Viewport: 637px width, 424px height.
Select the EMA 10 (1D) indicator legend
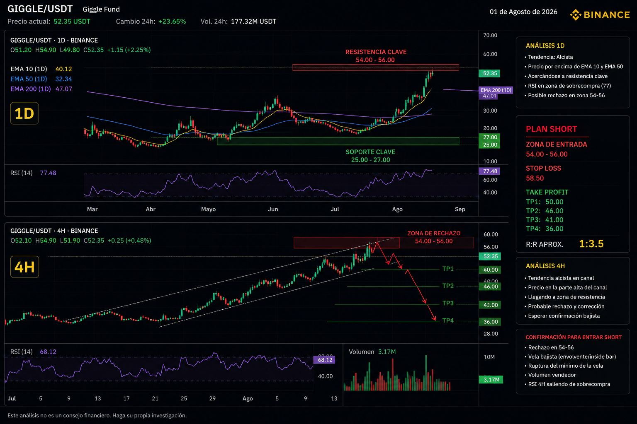[x=41, y=69]
